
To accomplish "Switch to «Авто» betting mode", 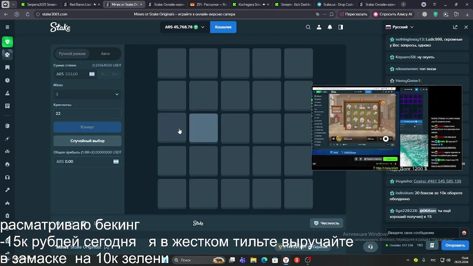I will (105, 54).
